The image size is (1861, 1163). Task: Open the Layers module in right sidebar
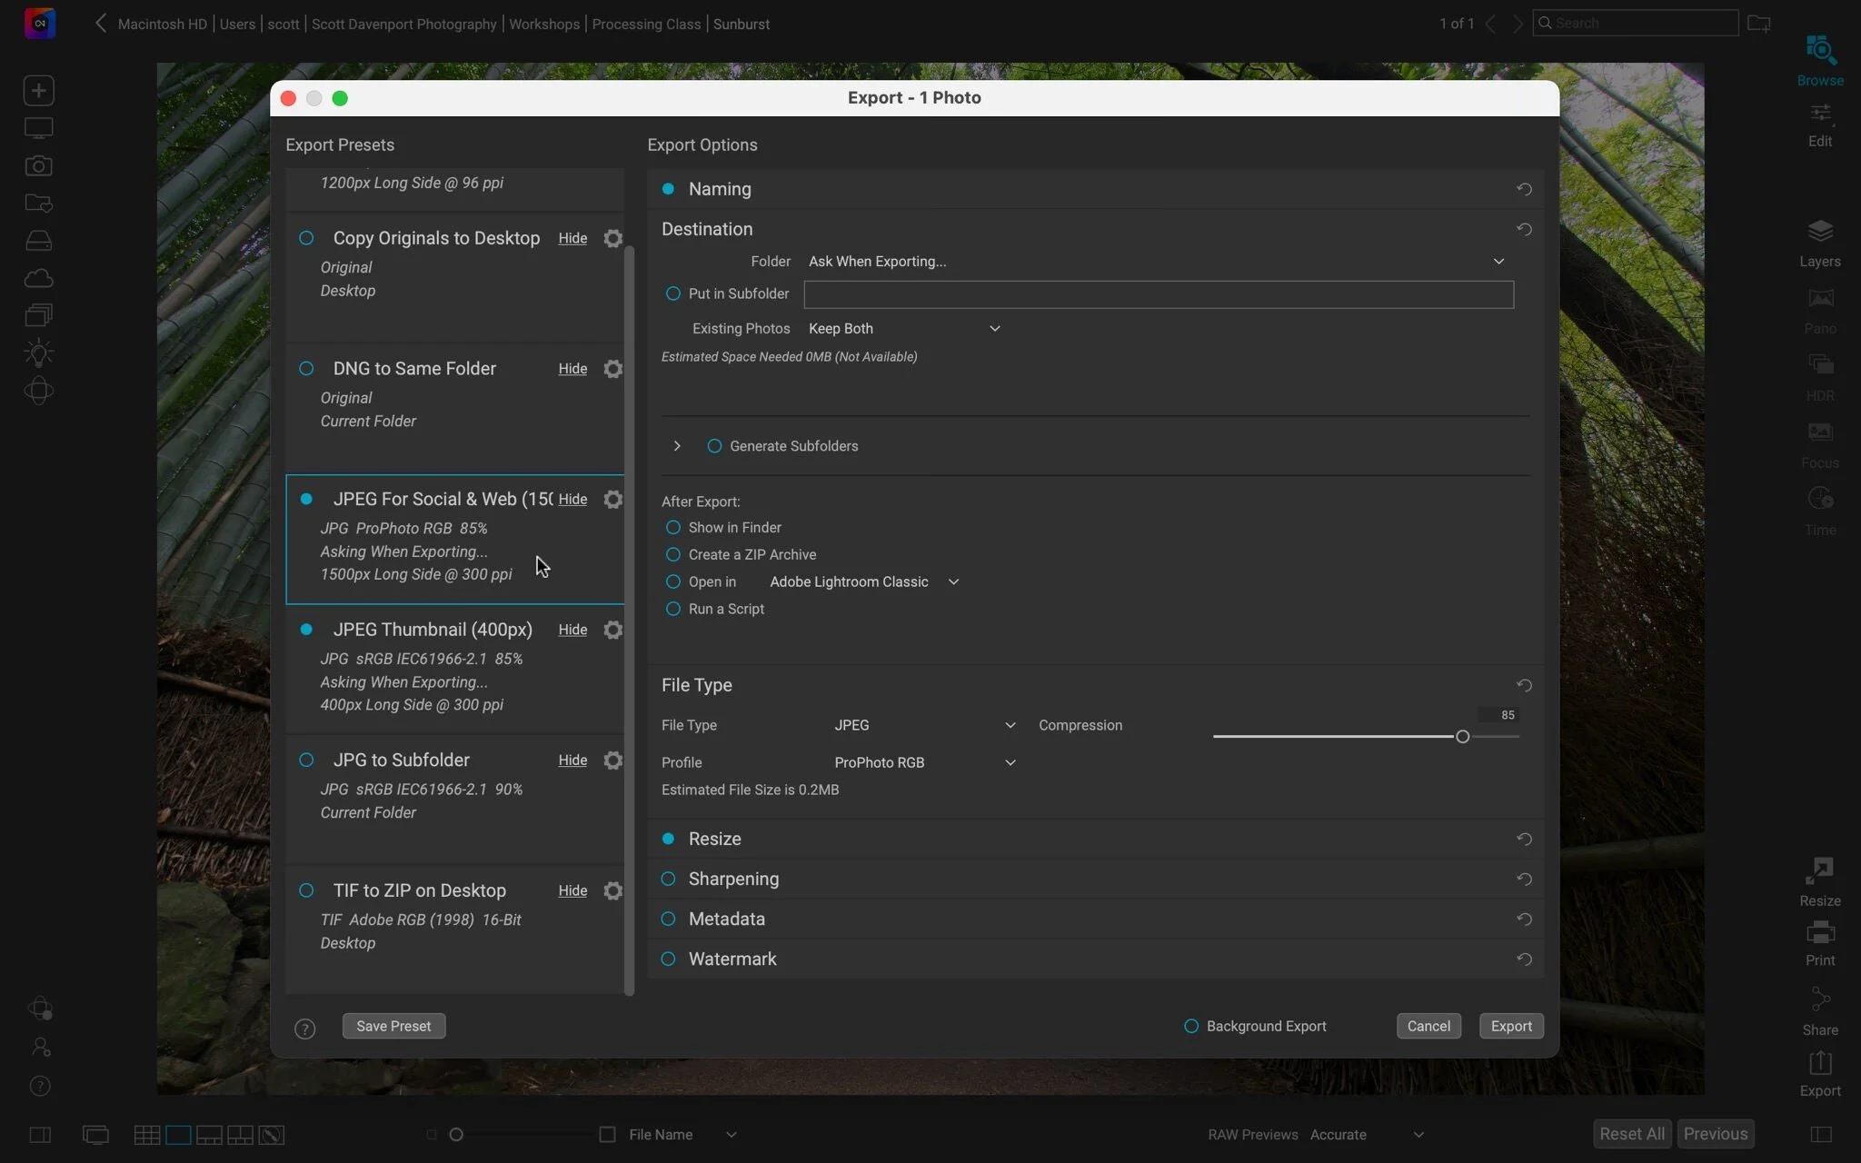click(1819, 243)
